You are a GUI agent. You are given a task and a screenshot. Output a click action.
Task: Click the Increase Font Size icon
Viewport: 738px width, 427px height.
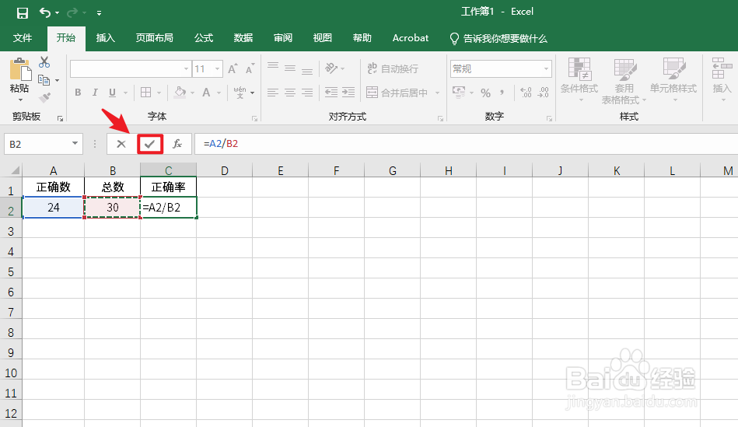(233, 68)
